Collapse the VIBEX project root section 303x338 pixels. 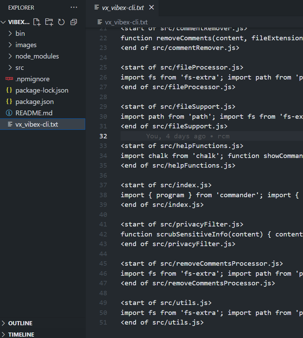pyautogui.click(x=3, y=22)
